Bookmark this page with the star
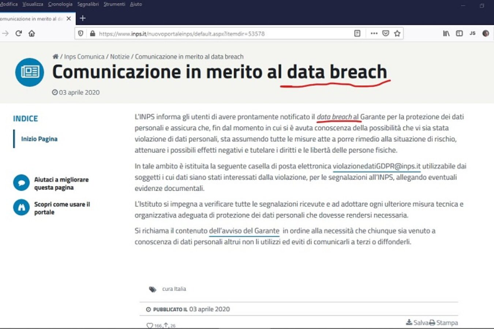The width and height of the screenshot is (494, 329). pos(397,33)
